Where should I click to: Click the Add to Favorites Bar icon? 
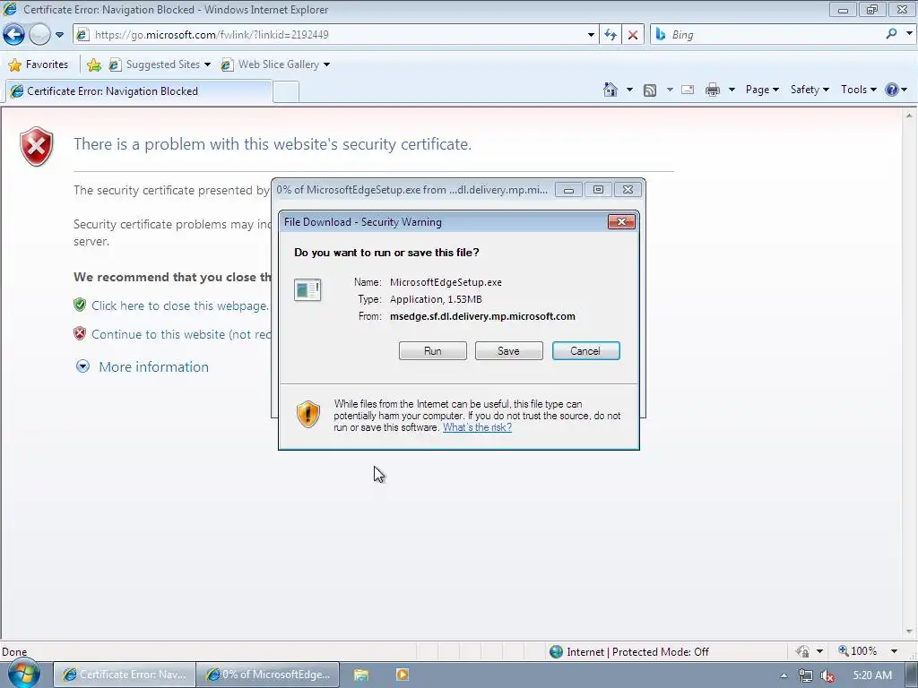[x=93, y=64]
